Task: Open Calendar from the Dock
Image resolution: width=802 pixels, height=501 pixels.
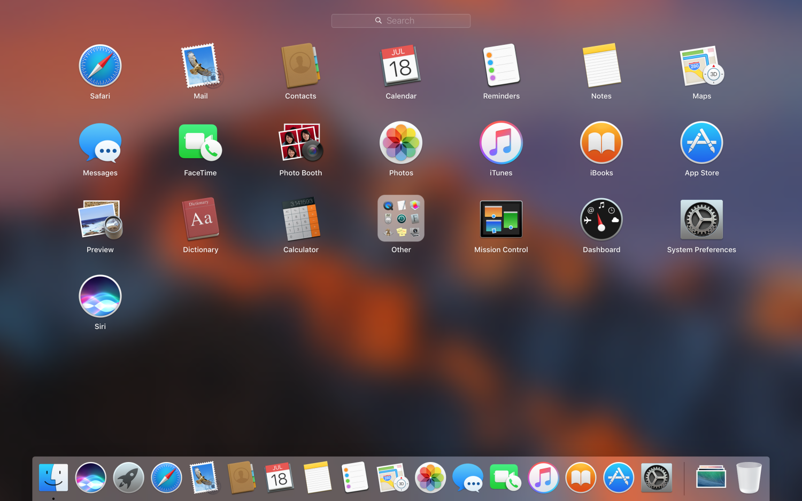Action: pos(279,477)
